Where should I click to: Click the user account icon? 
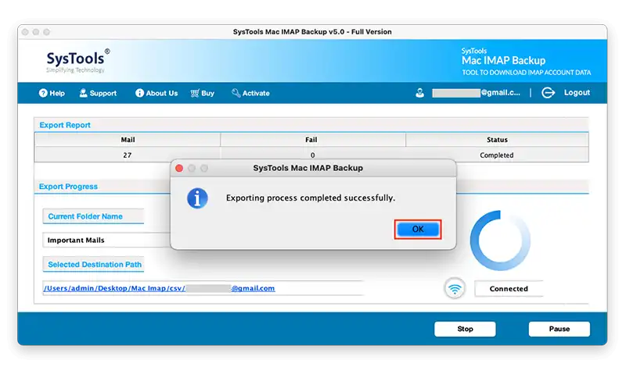419,93
